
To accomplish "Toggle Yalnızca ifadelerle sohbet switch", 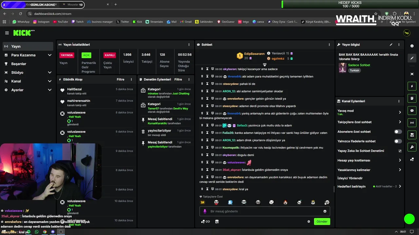I will pos(398,141).
